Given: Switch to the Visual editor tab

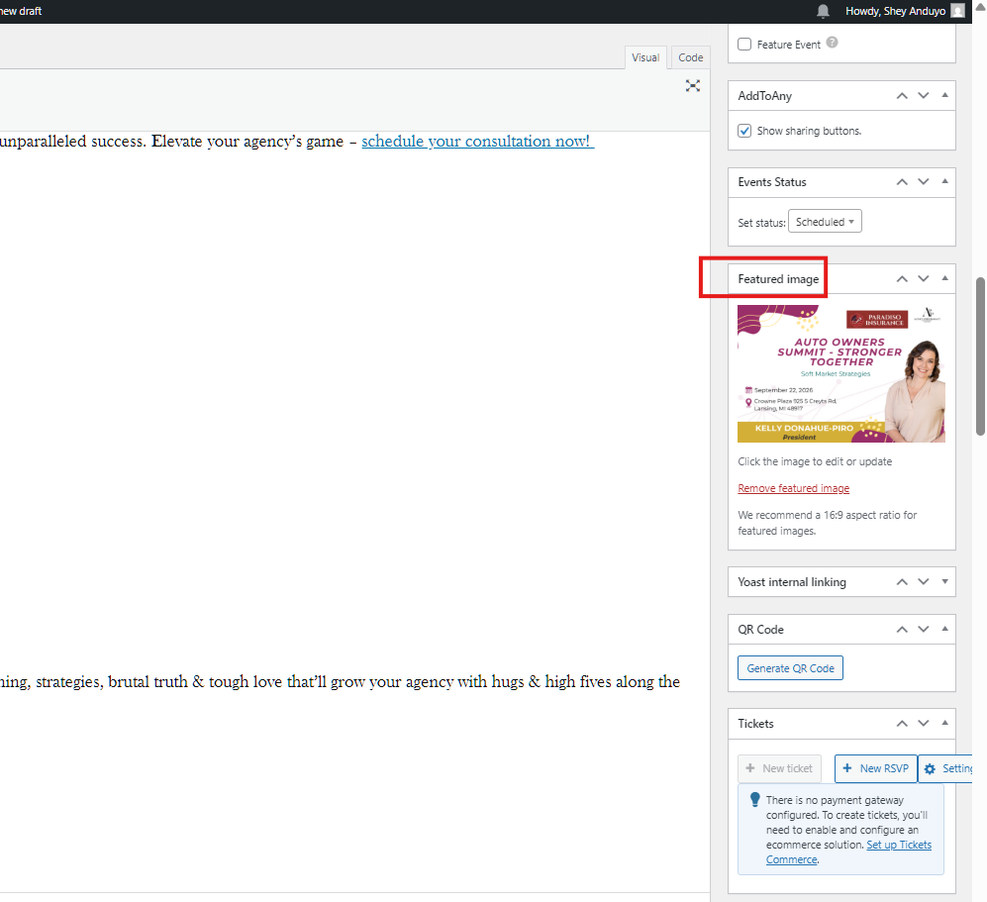Looking at the screenshot, I should coord(645,57).
